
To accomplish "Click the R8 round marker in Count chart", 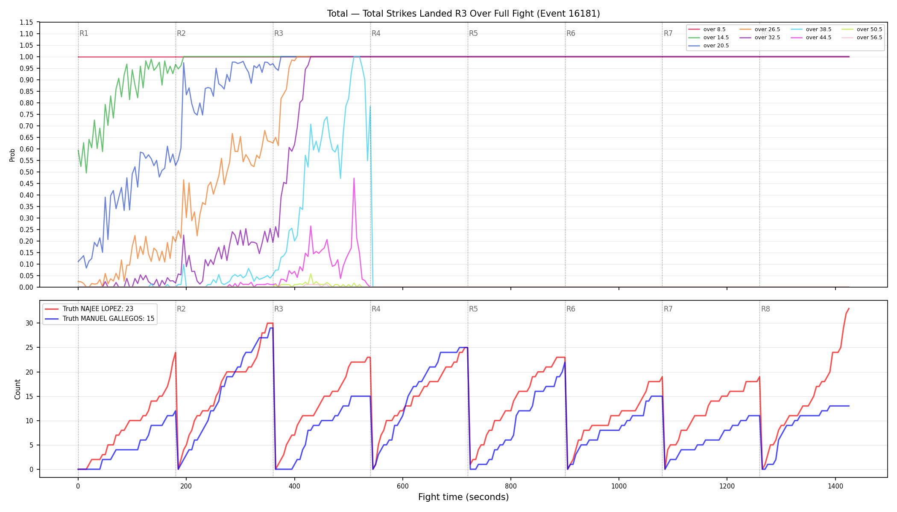I will 765,309.
